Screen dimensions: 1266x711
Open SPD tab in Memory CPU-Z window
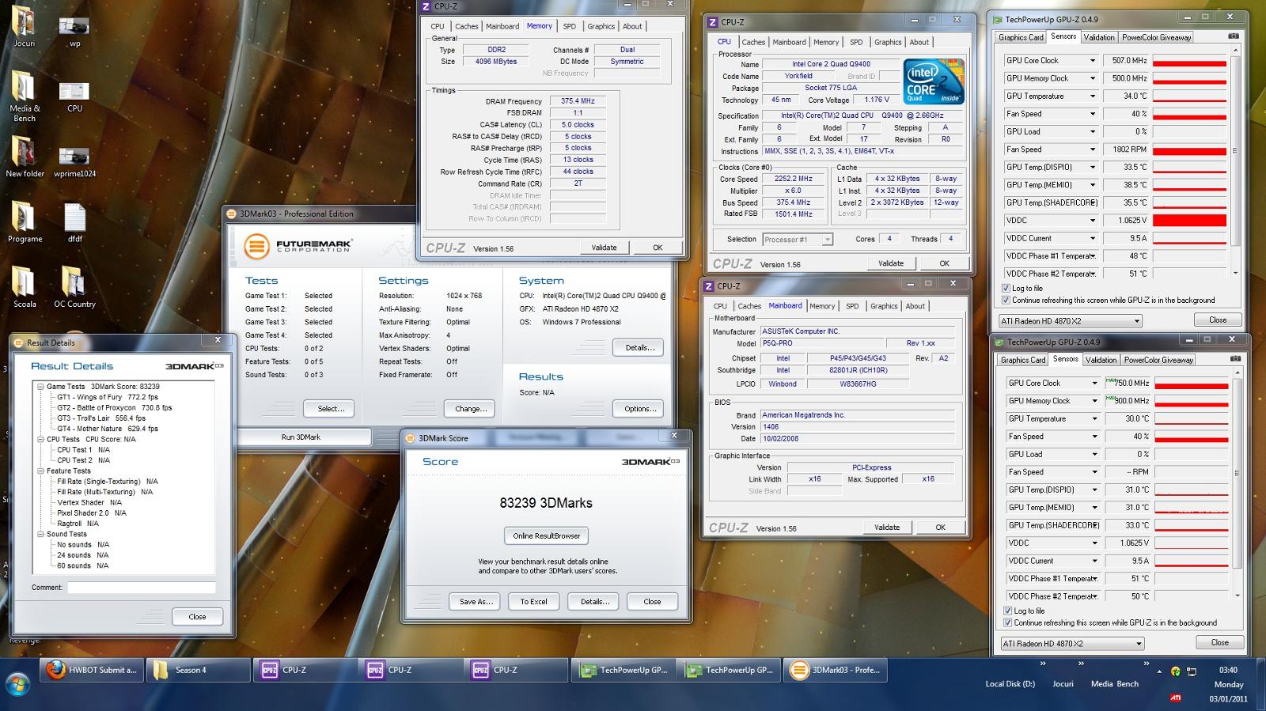click(x=570, y=26)
